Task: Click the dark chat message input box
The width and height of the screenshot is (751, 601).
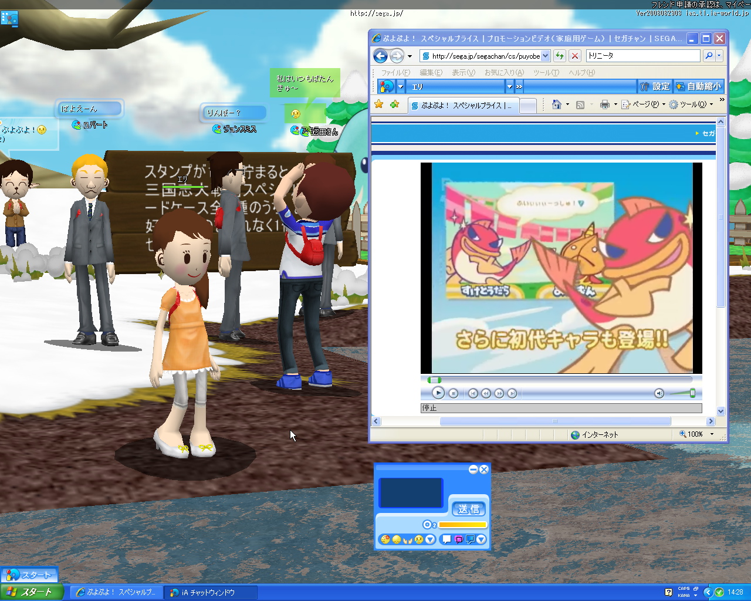Action: (x=411, y=492)
